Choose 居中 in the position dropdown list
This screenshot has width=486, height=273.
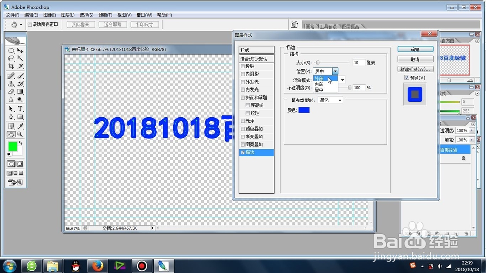point(325,90)
